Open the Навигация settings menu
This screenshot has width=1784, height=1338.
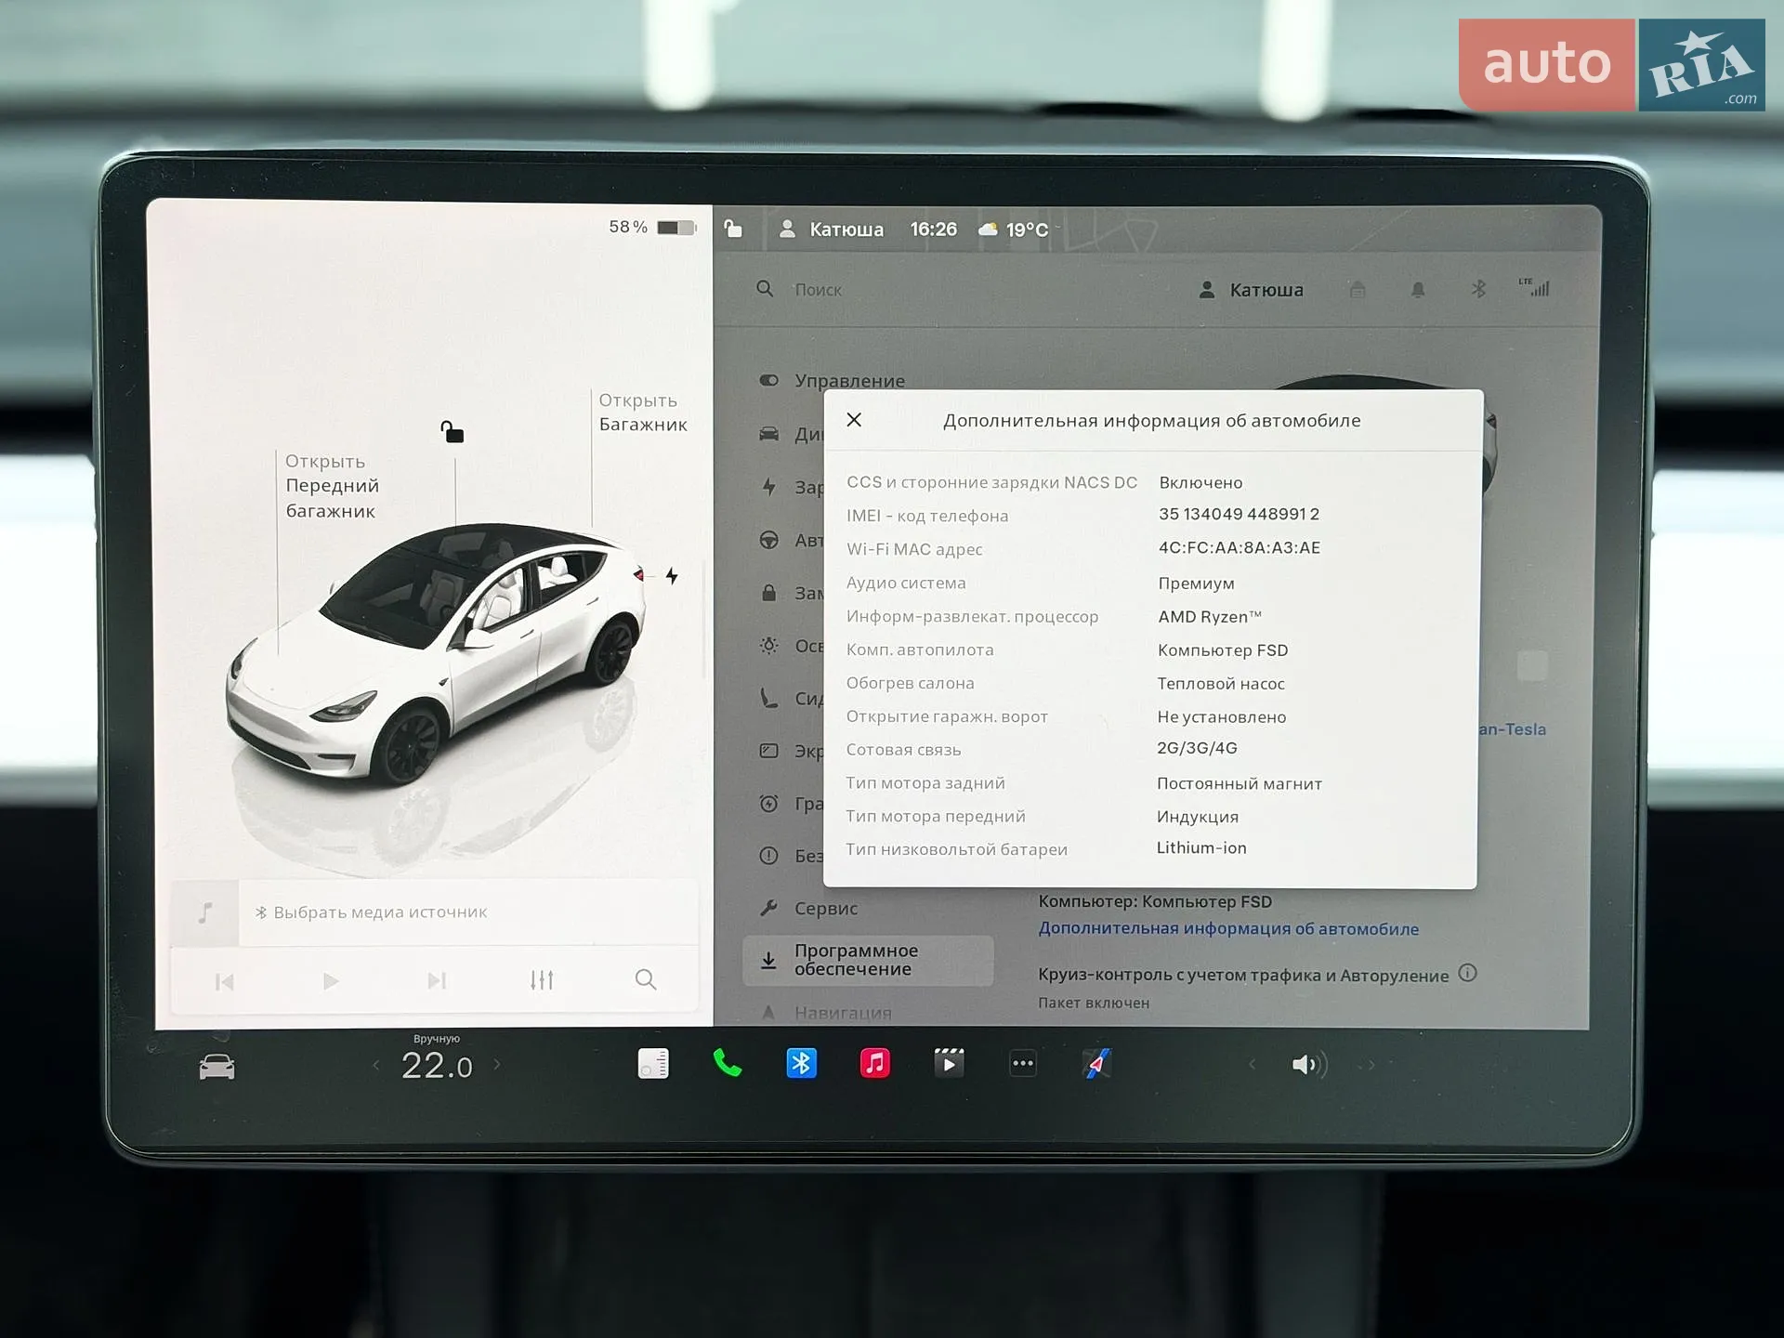coord(825,1013)
